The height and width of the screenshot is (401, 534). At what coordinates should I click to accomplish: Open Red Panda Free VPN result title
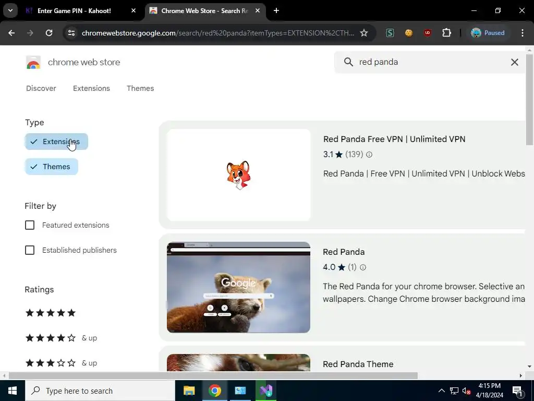pos(394,139)
